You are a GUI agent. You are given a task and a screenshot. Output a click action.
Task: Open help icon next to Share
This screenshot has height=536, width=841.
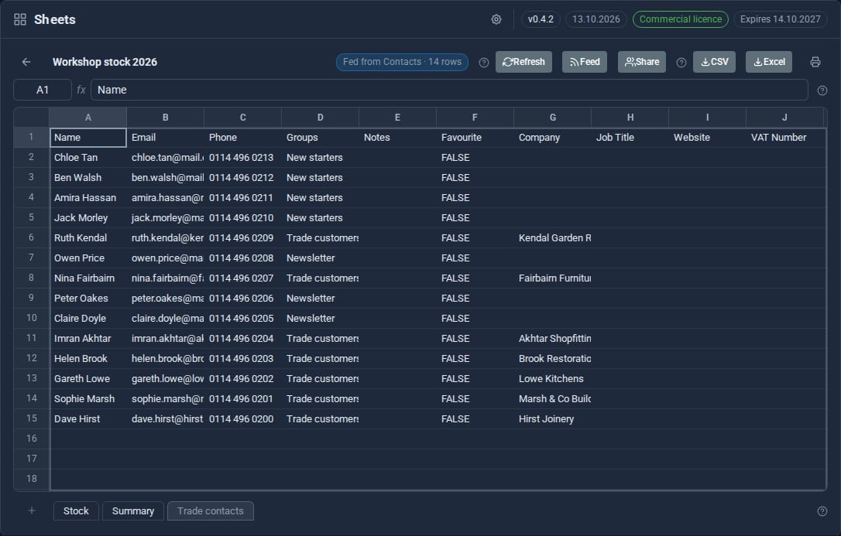tap(681, 63)
